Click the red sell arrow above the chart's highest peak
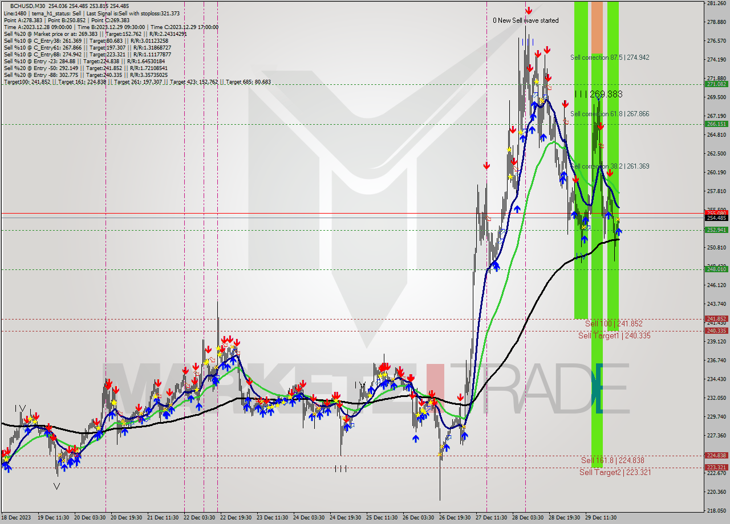This screenshot has width=730, height=524. tap(529, 10)
